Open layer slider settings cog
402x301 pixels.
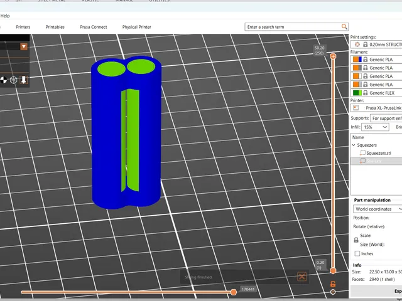333,292
